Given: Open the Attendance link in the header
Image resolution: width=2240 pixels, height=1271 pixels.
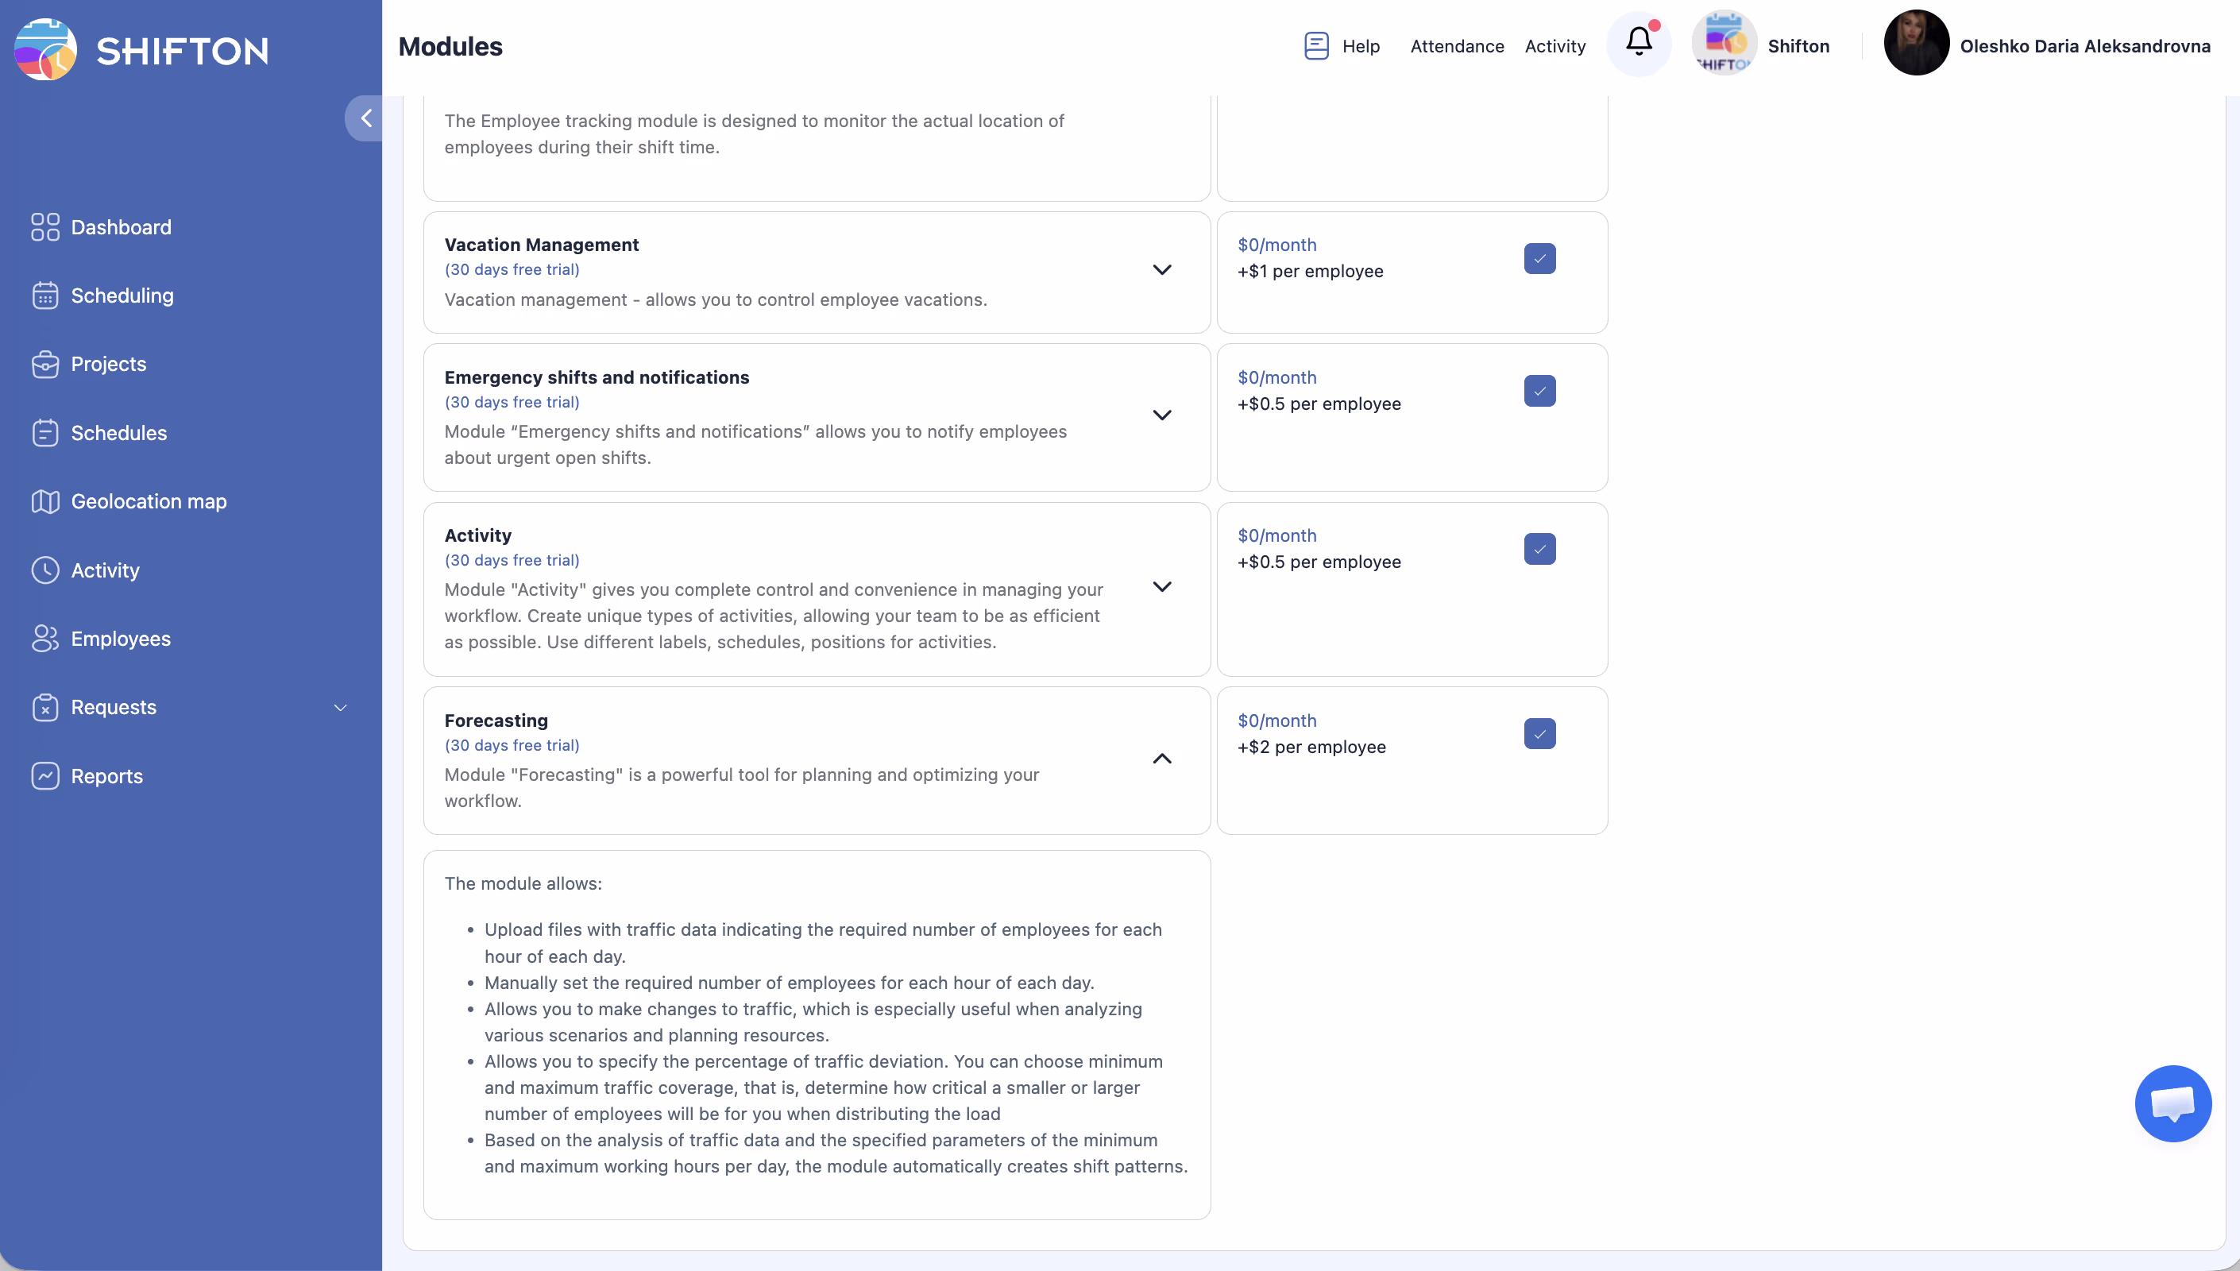Looking at the screenshot, I should pos(1456,46).
